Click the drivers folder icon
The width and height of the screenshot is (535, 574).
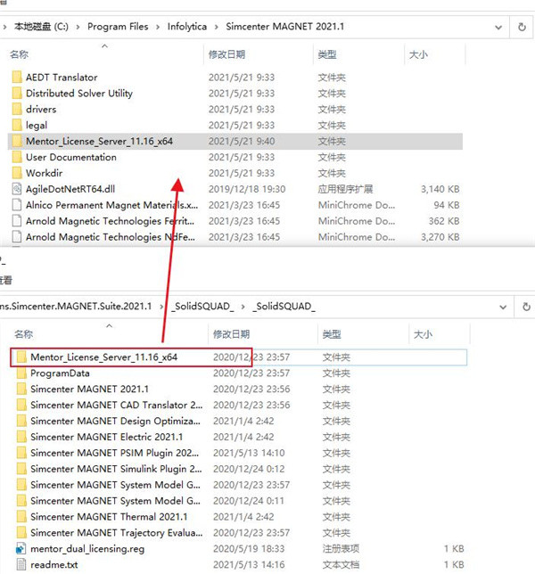pyautogui.click(x=17, y=109)
